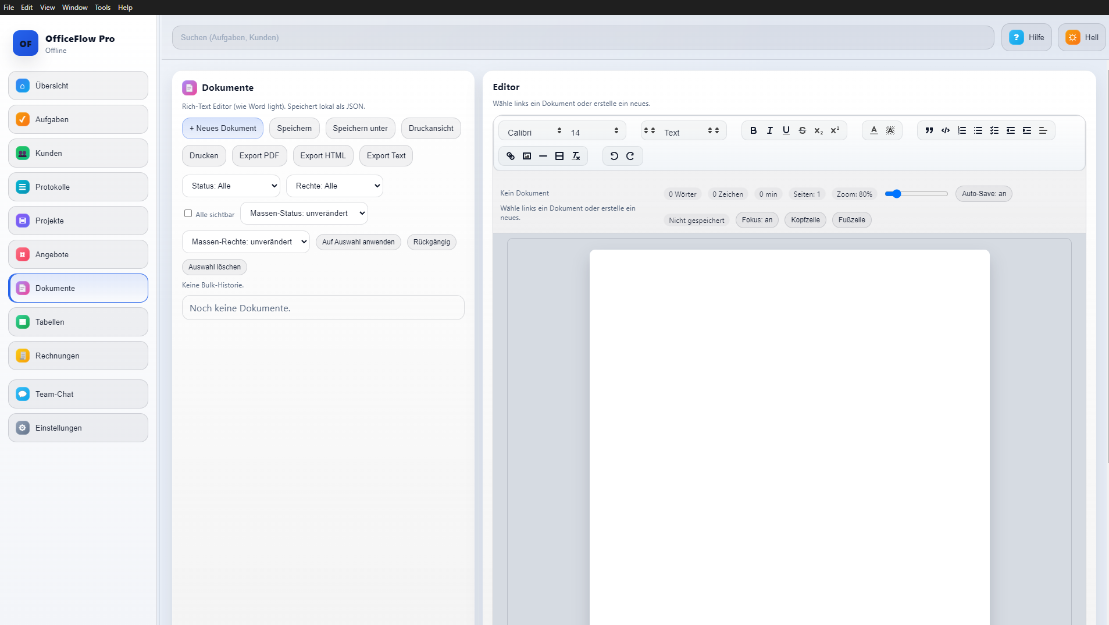Screen dimensions: 1109x625
Task: Open the Edit menu
Action: coord(27,8)
